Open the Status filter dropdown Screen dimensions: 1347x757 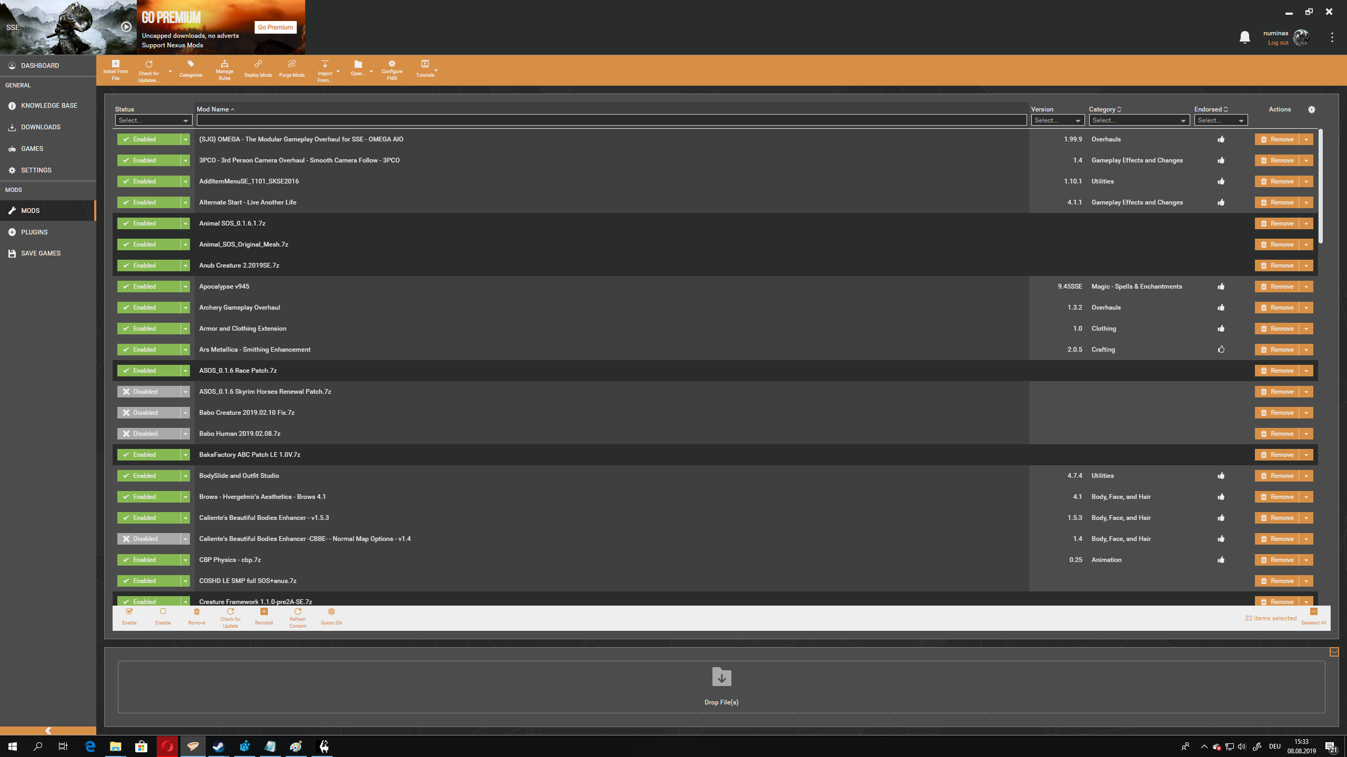pos(153,120)
